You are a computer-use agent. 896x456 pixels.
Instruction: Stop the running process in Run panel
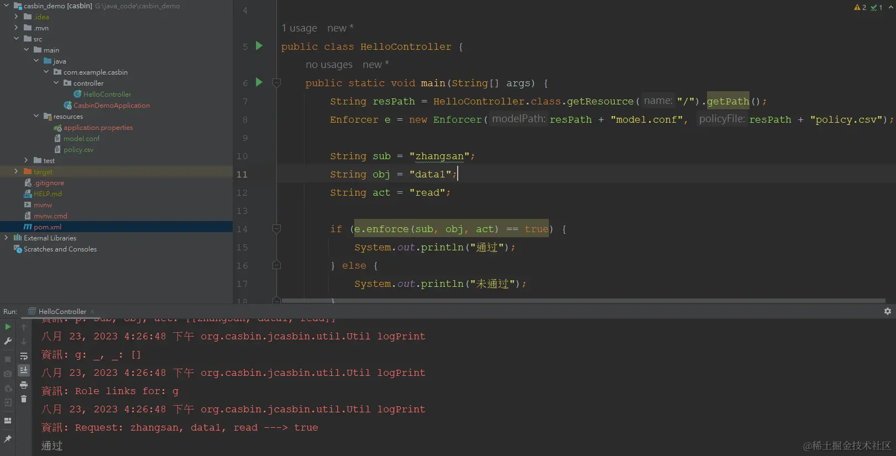(8, 359)
